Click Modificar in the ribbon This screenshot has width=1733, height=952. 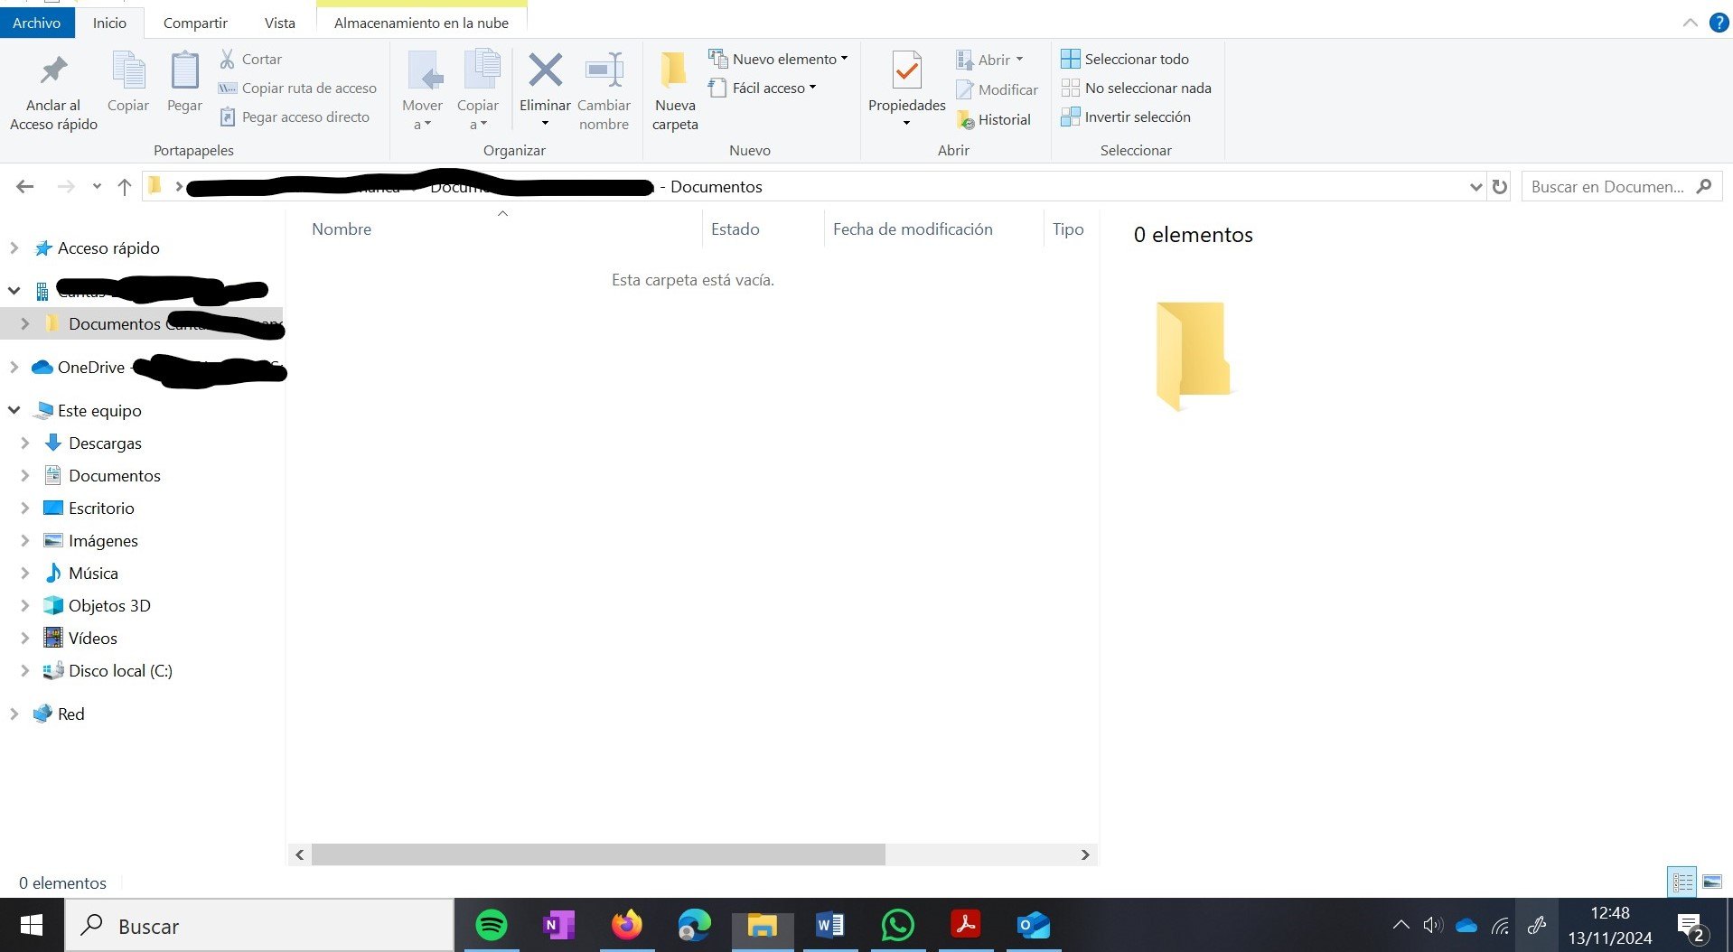(x=998, y=89)
